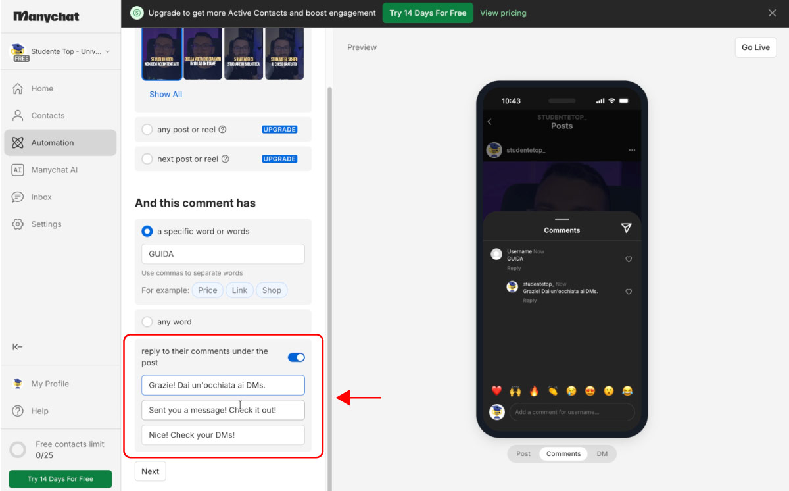Tap the laughing-crying emoji

click(x=628, y=391)
